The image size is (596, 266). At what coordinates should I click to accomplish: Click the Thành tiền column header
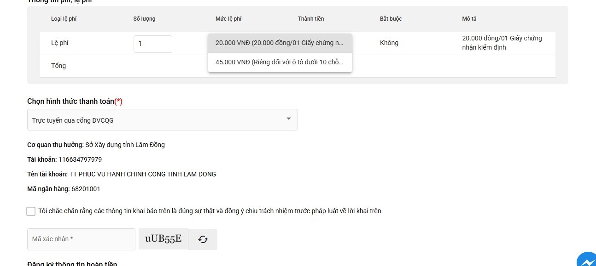tap(311, 19)
